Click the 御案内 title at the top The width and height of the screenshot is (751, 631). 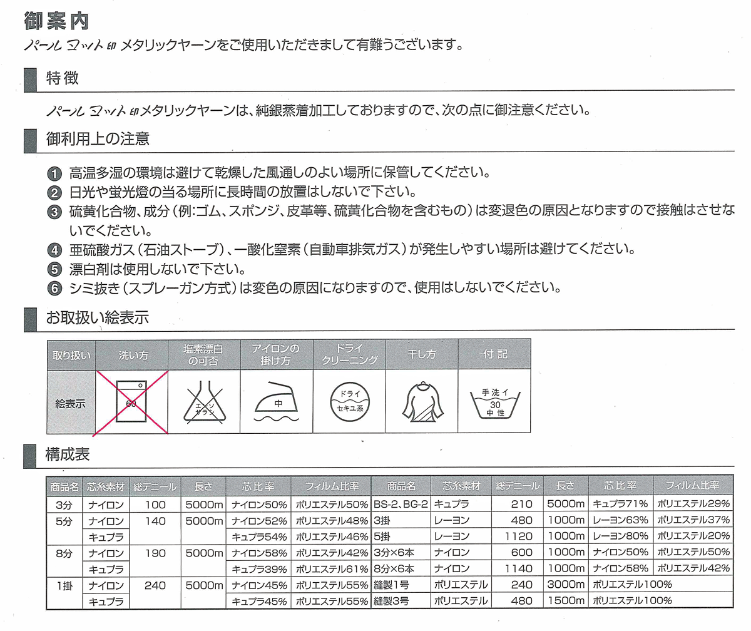[x=56, y=20]
